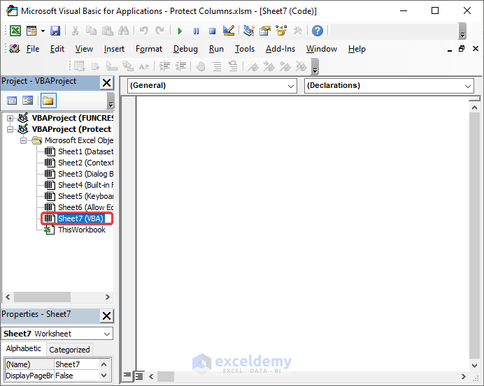Viewport: 484px width, 386px height.
Task: Toggle Folders icon in Project panel
Action: coord(48,101)
